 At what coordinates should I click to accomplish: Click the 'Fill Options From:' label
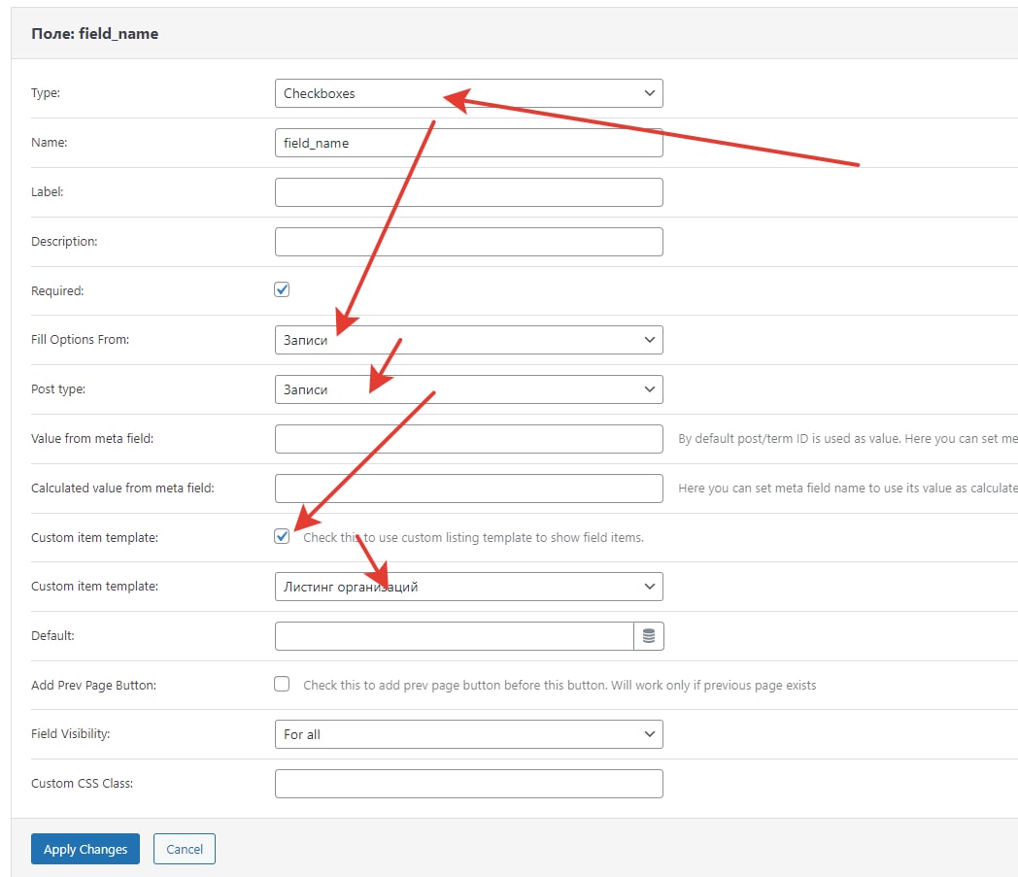(80, 340)
